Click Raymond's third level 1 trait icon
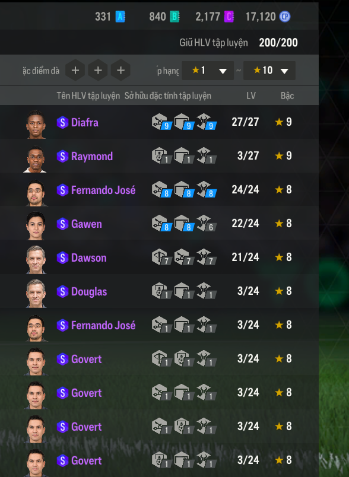 click(207, 156)
